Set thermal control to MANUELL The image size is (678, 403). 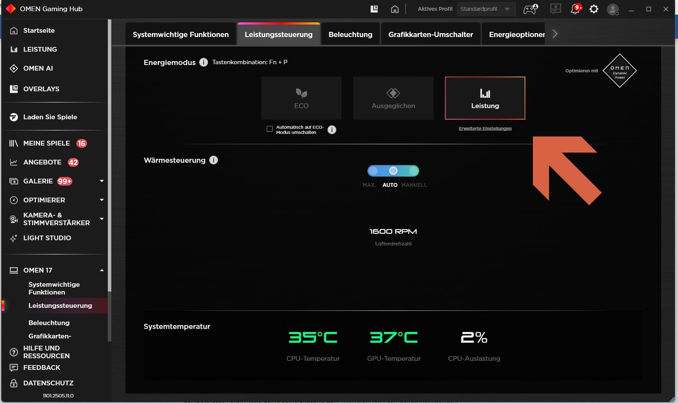point(414,185)
